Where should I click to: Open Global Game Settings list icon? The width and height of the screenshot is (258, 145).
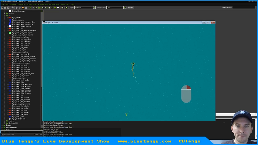pyautogui.click(x=62, y=8)
